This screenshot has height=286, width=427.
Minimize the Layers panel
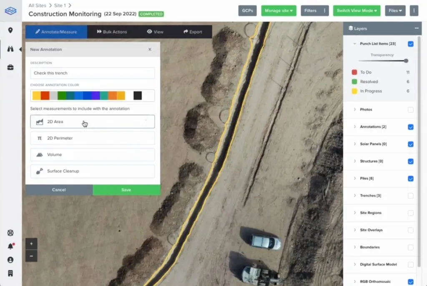point(417,28)
